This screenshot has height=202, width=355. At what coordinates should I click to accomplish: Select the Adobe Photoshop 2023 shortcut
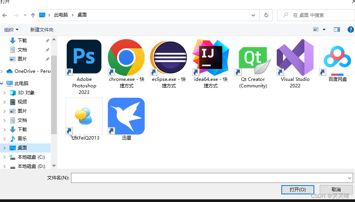(x=84, y=67)
